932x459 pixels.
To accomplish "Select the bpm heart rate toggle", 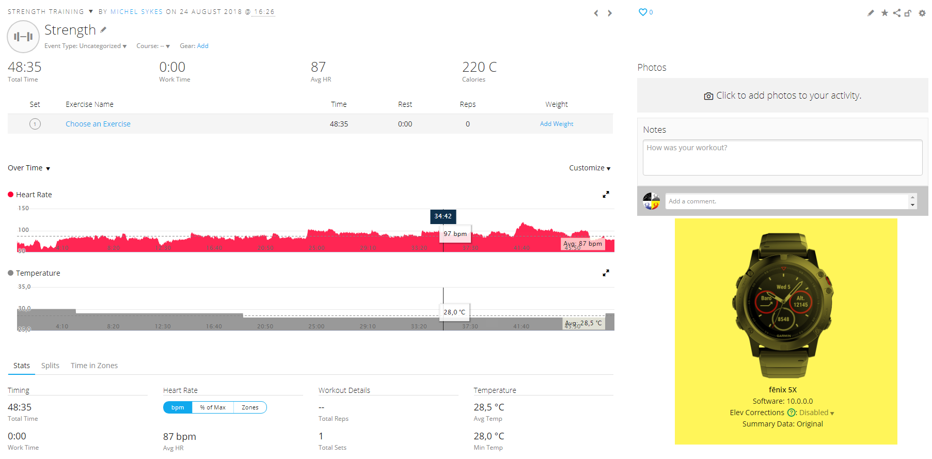I will tap(178, 407).
